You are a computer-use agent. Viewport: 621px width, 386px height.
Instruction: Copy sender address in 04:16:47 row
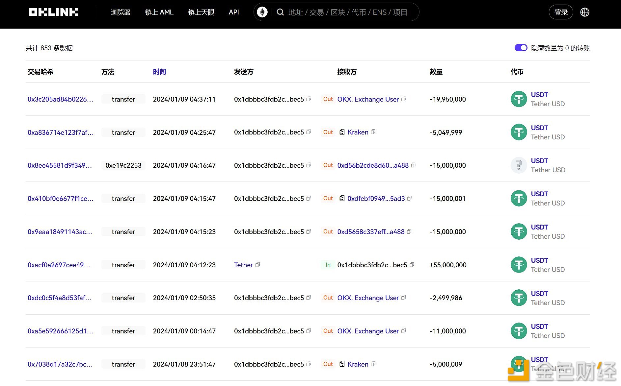(309, 165)
